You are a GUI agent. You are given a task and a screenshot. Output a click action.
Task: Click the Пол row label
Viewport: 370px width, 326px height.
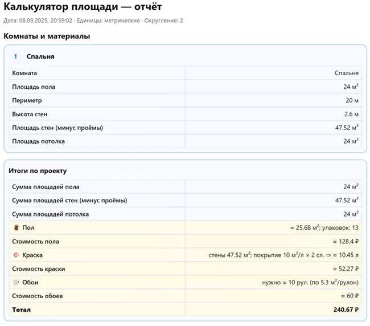[x=28, y=228]
